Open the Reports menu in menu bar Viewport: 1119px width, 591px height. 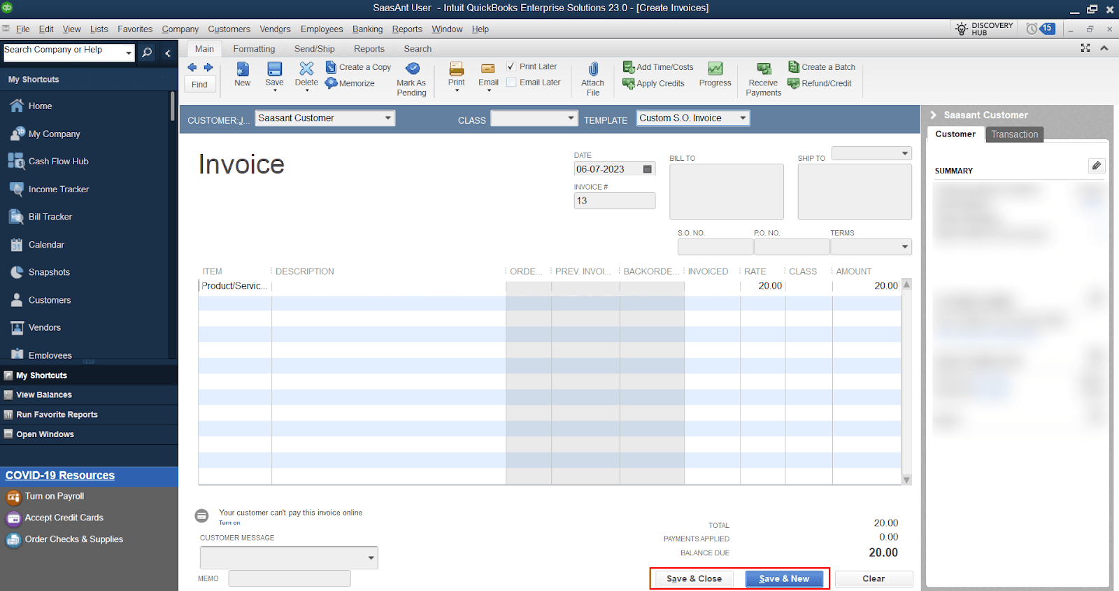[x=407, y=29]
